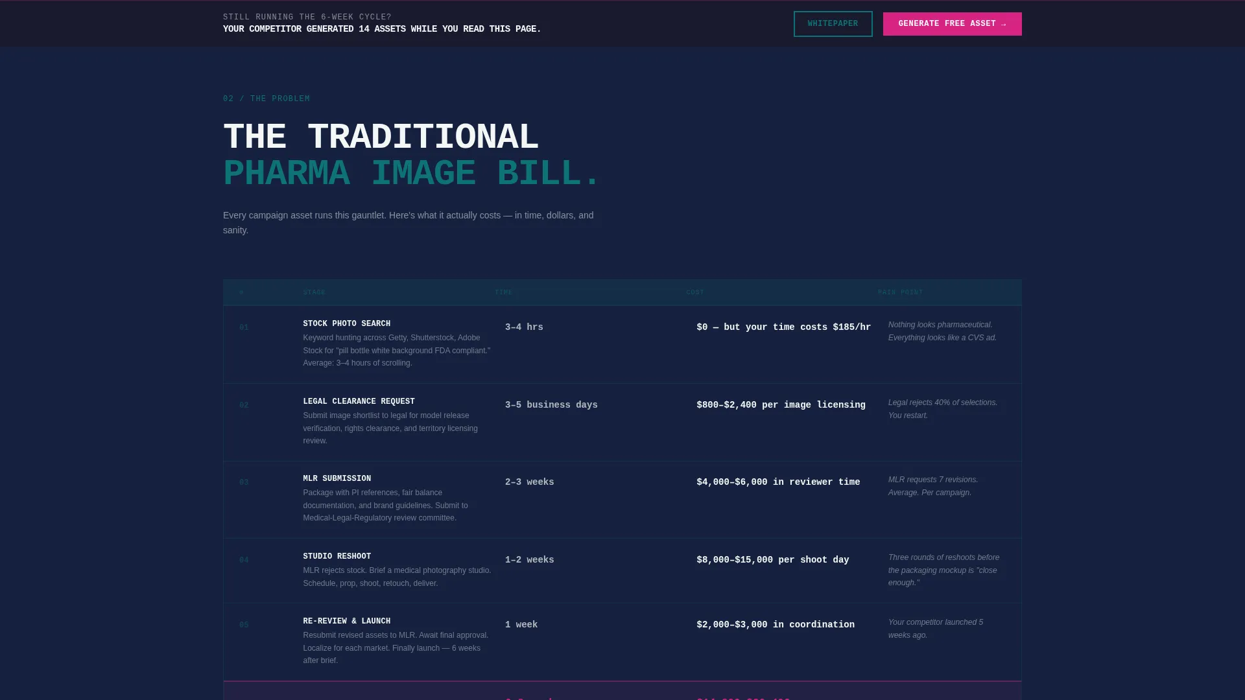Click '$0 — but your time costs $185/hr' cell

click(783, 327)
